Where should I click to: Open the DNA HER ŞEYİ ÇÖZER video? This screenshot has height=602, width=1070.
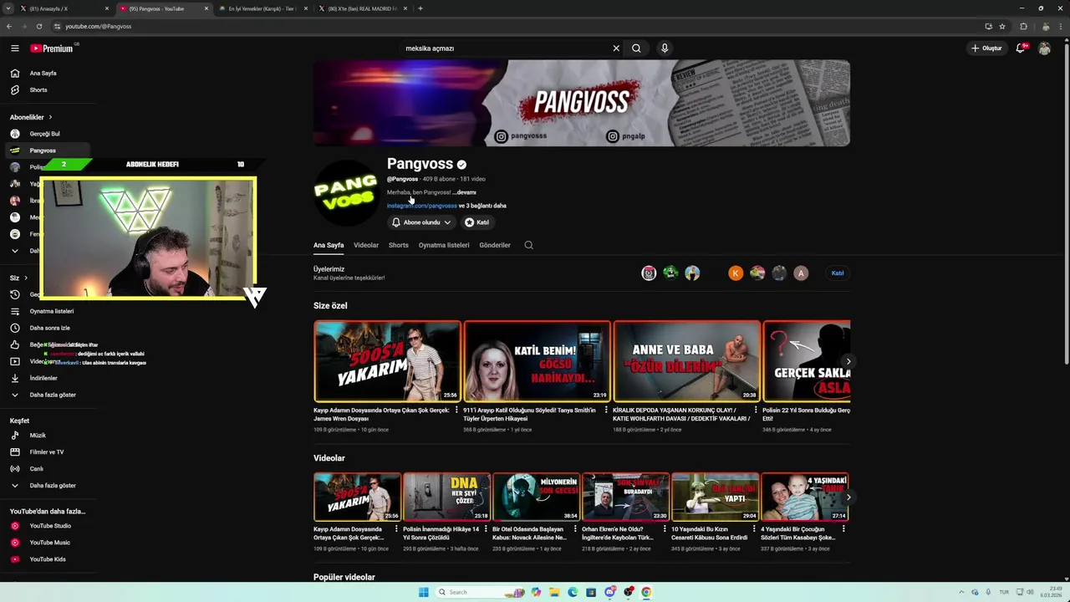click(447, 497)
